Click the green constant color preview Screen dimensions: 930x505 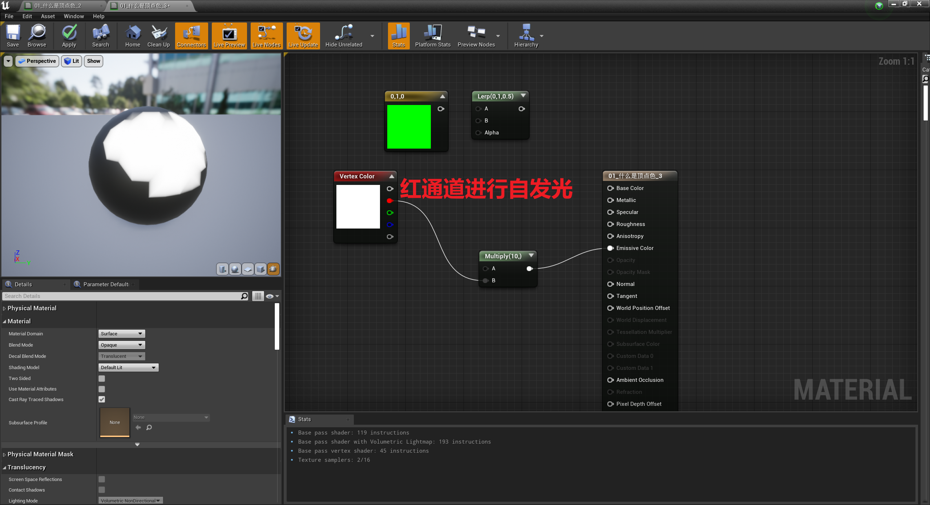[408, 127]
